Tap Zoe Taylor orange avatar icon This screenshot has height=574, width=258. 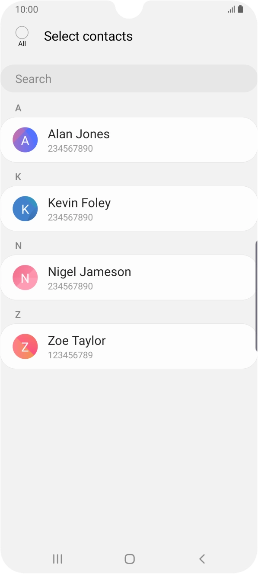click(25, 346)
